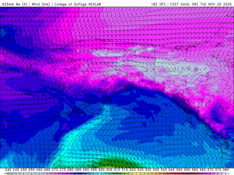Viewport: 234px width, 175px height.
Task: Click the "925mb θe (K)" title text
Action: (15, 4)
